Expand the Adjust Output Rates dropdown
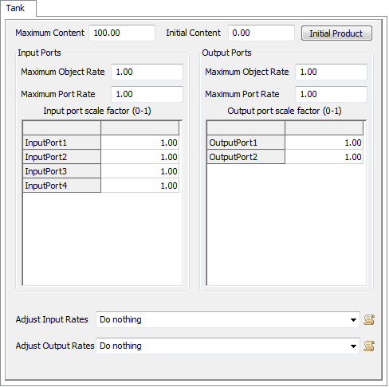Screen dimensions: 389x387 (x=353, y=346)
